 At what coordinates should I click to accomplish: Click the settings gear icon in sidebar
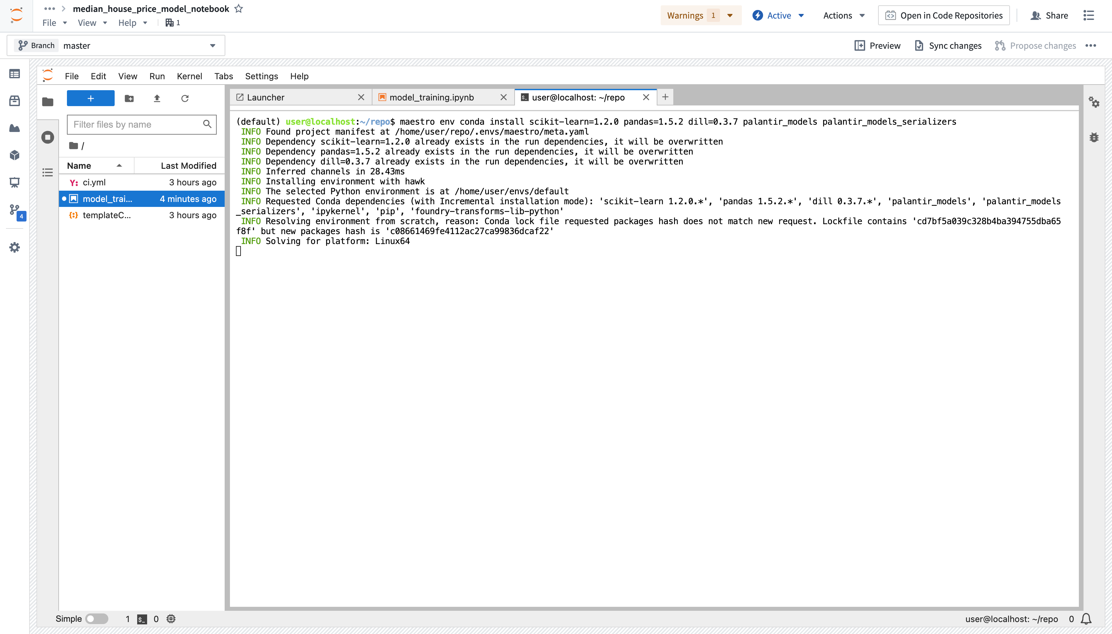click(x=14, y=247)
